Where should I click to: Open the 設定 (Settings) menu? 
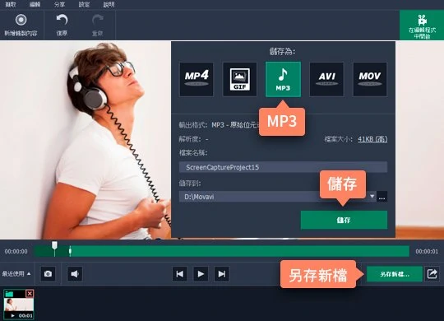click(x=84, y=4)
